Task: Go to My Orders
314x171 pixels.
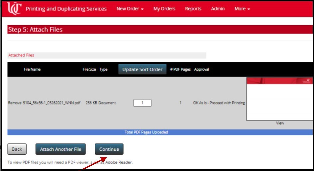Action: (164, 9)
